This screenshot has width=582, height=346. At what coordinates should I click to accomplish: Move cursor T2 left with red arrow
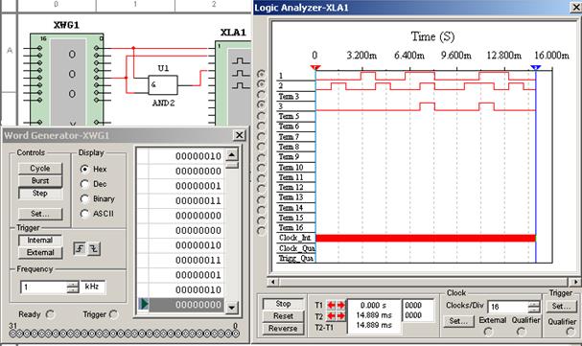[x=331, y=316]
